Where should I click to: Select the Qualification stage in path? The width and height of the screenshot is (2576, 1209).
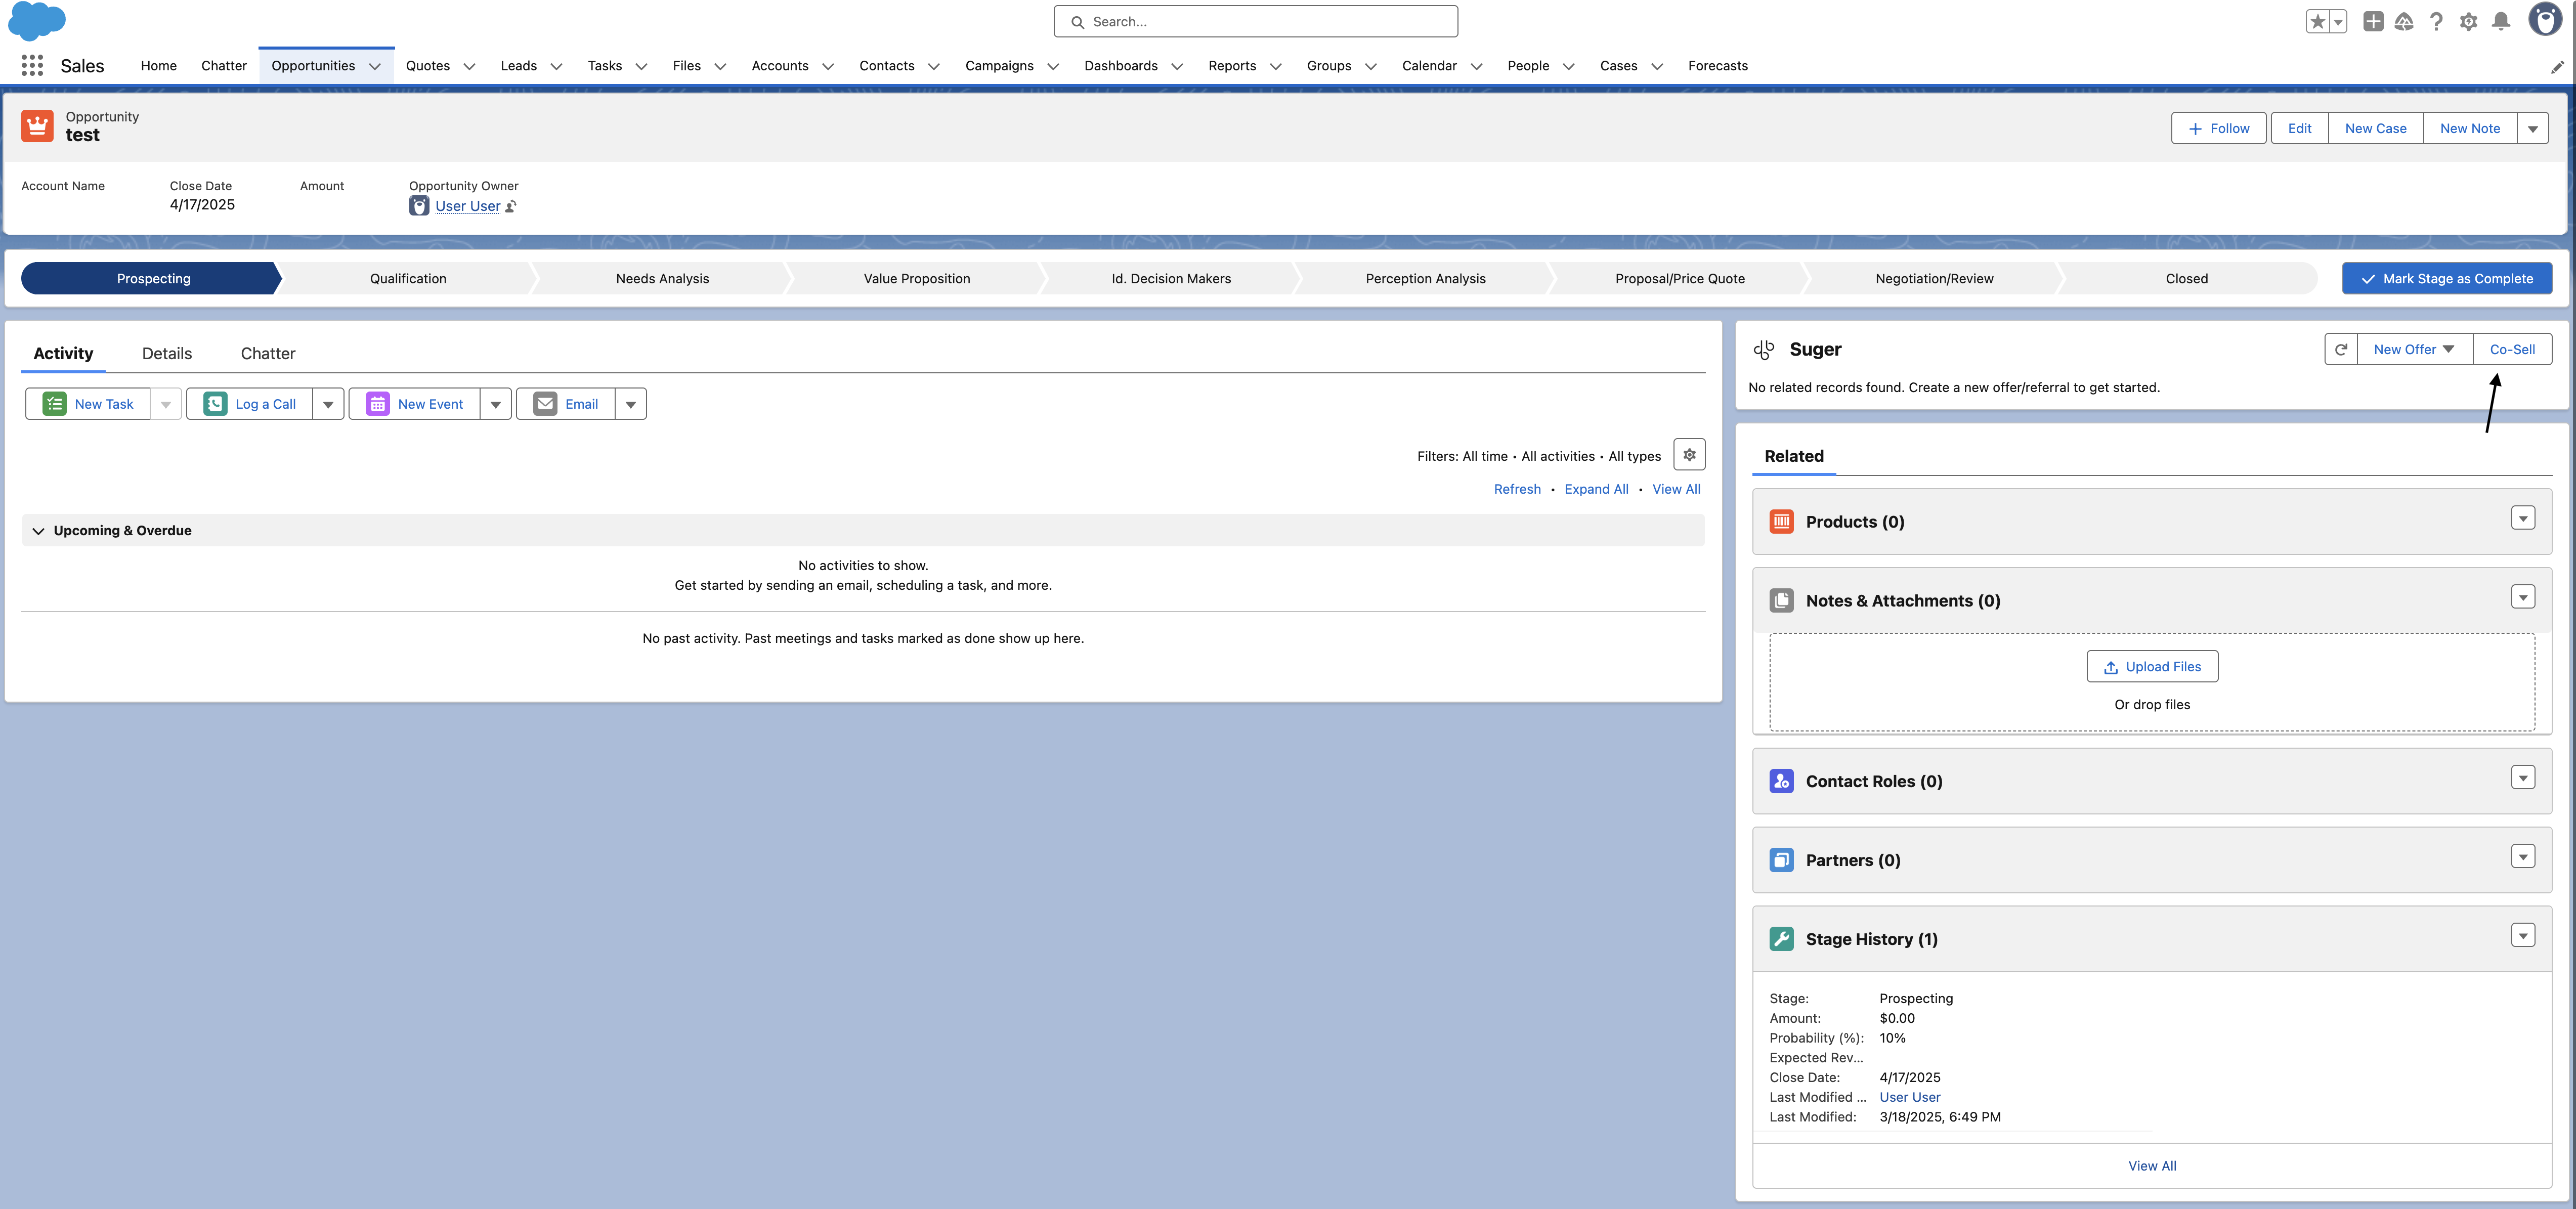point(408,279)
